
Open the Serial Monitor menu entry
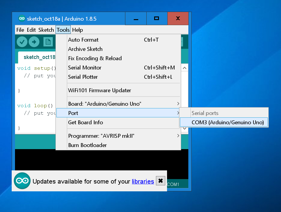(x=85, y=68)
